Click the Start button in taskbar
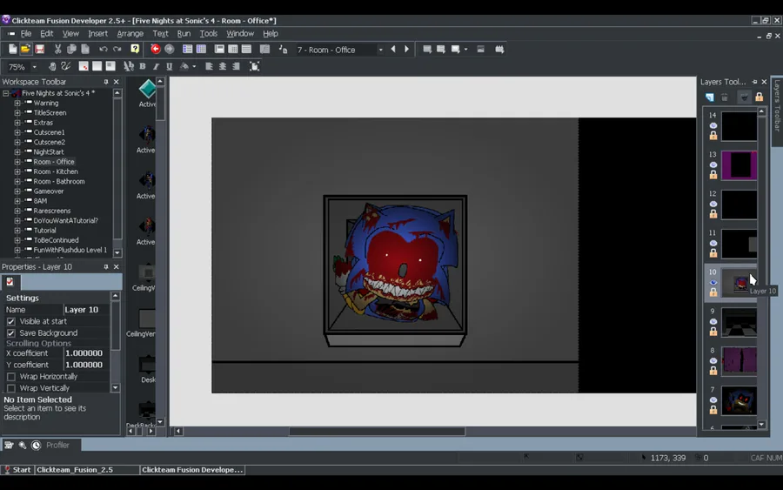 tap(17, 470)
